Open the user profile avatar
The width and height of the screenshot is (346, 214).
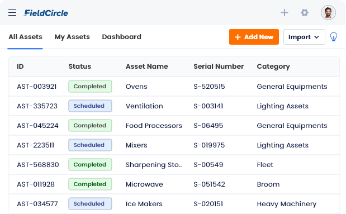pos(328,13)
